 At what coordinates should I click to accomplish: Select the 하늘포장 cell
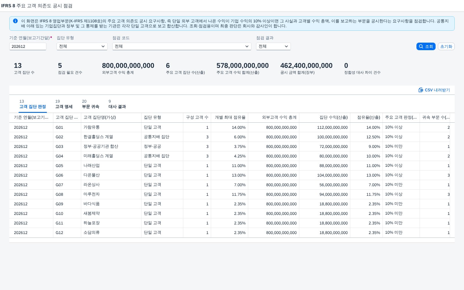point(111,223)
